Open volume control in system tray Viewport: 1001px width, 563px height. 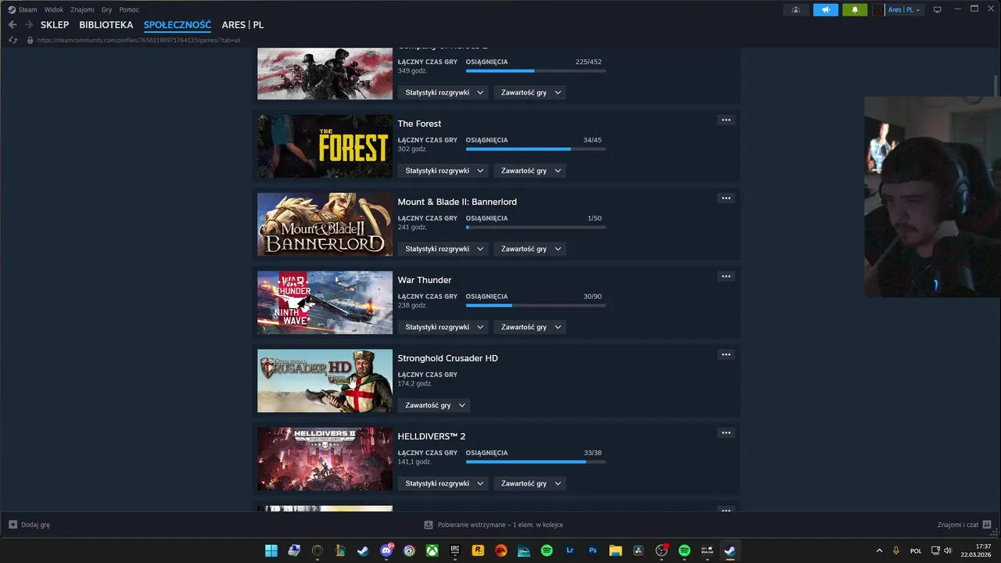pos(948,550)
